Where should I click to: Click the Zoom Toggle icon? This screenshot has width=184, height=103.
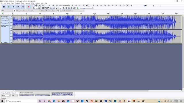pyautogui.click(x=74, y=8)
